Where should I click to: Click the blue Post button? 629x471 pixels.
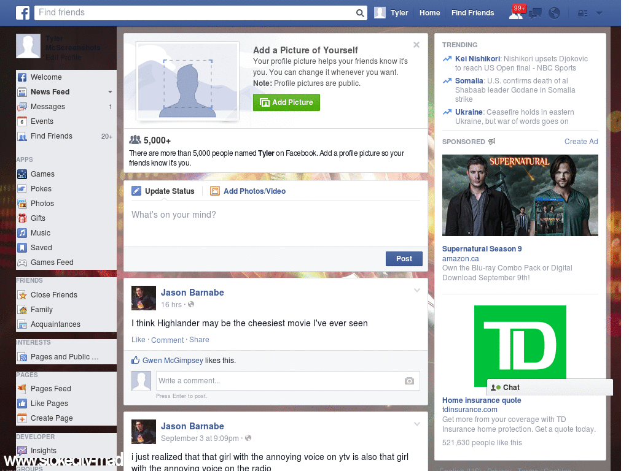[404, 259]
